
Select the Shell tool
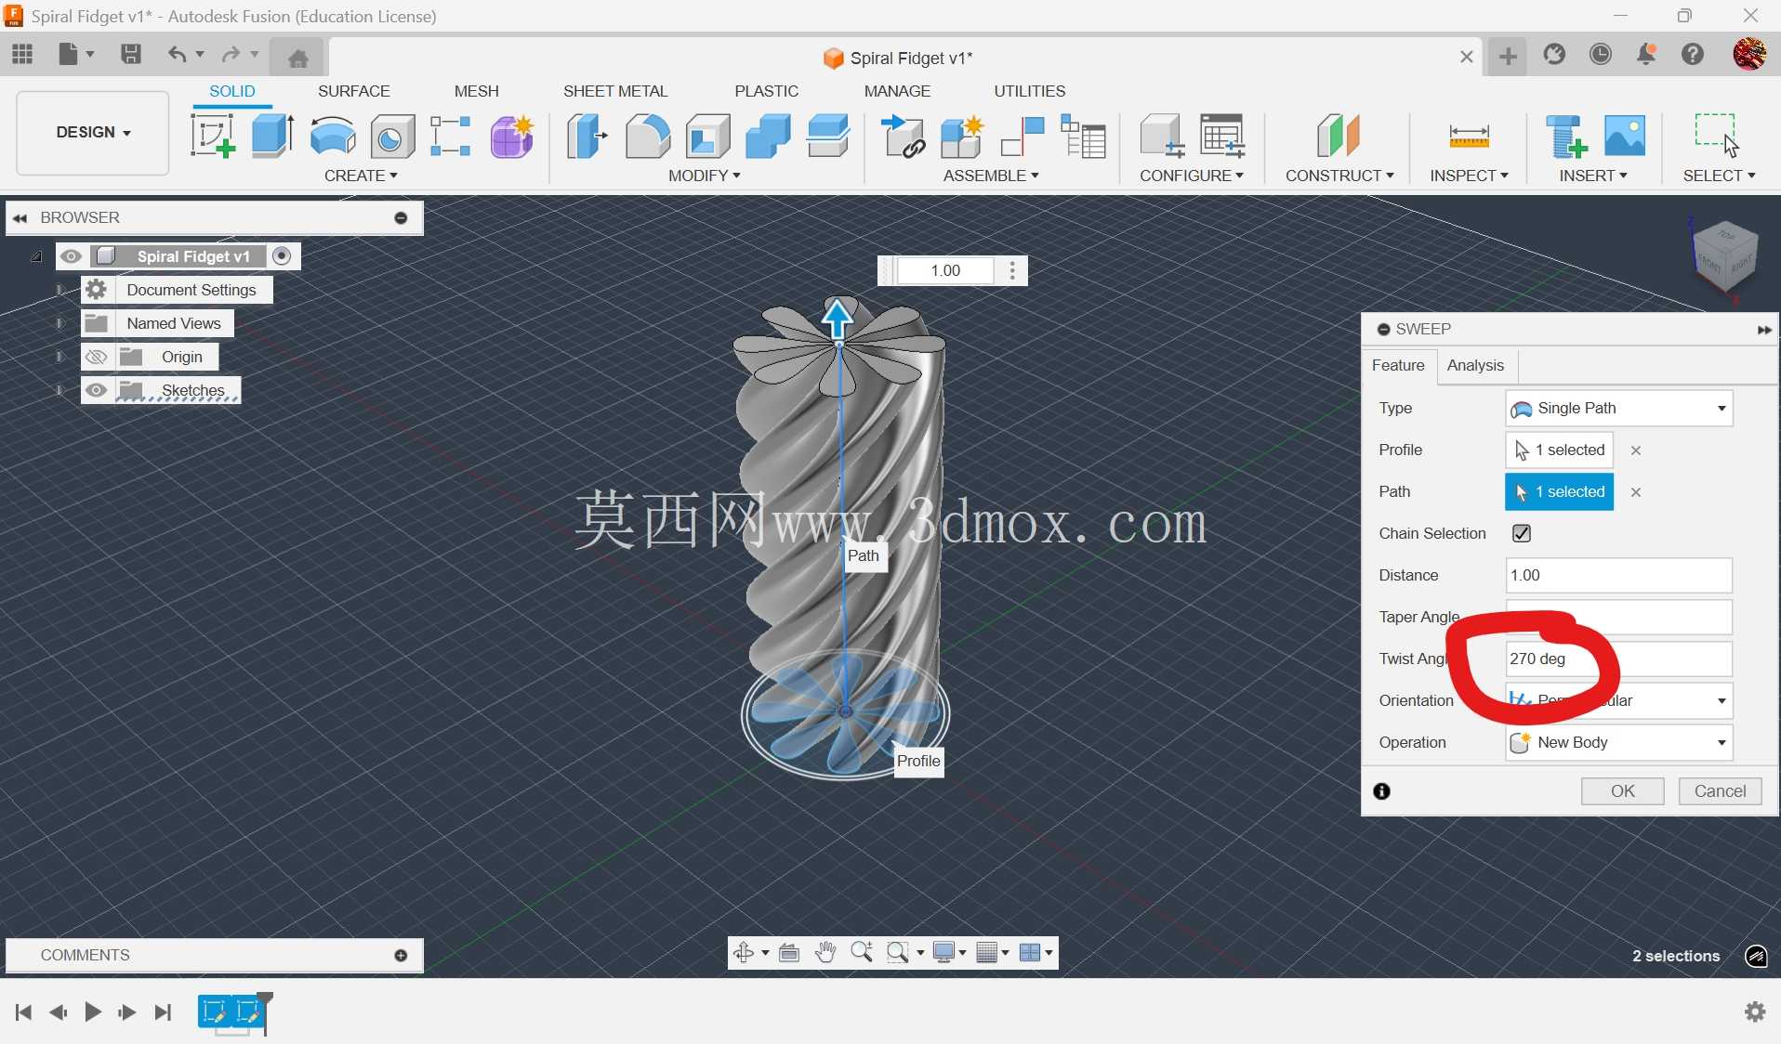coord(707,136)
